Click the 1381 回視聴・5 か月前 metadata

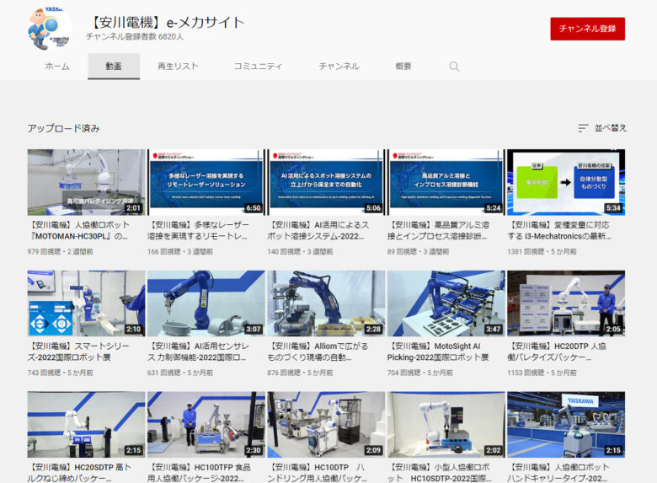pyautogui.click(x=542, y=251)
